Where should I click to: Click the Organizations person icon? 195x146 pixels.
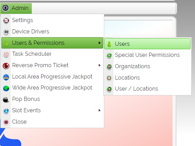pos(109,67)
